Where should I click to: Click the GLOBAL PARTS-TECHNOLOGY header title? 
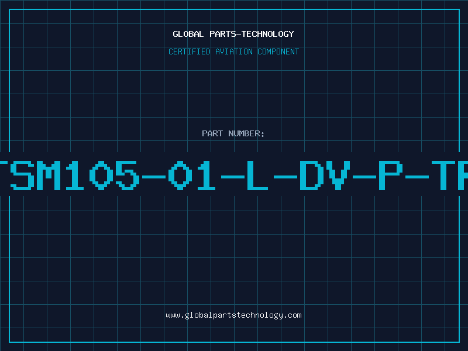[x=233, y=34]
